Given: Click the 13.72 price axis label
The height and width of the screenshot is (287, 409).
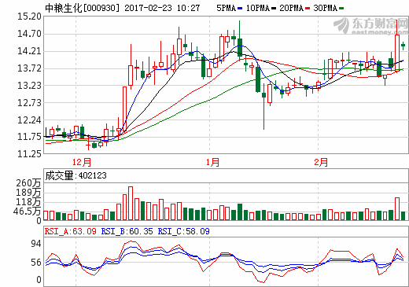Looking at the screenshot, I should (x=29, y=68).
